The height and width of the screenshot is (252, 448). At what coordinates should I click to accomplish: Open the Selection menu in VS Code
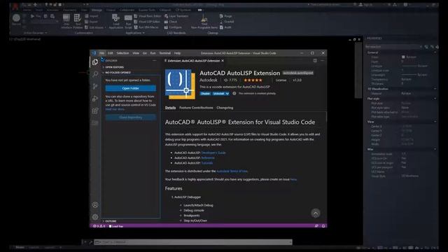pyautogui.click(x=122, y=53)
